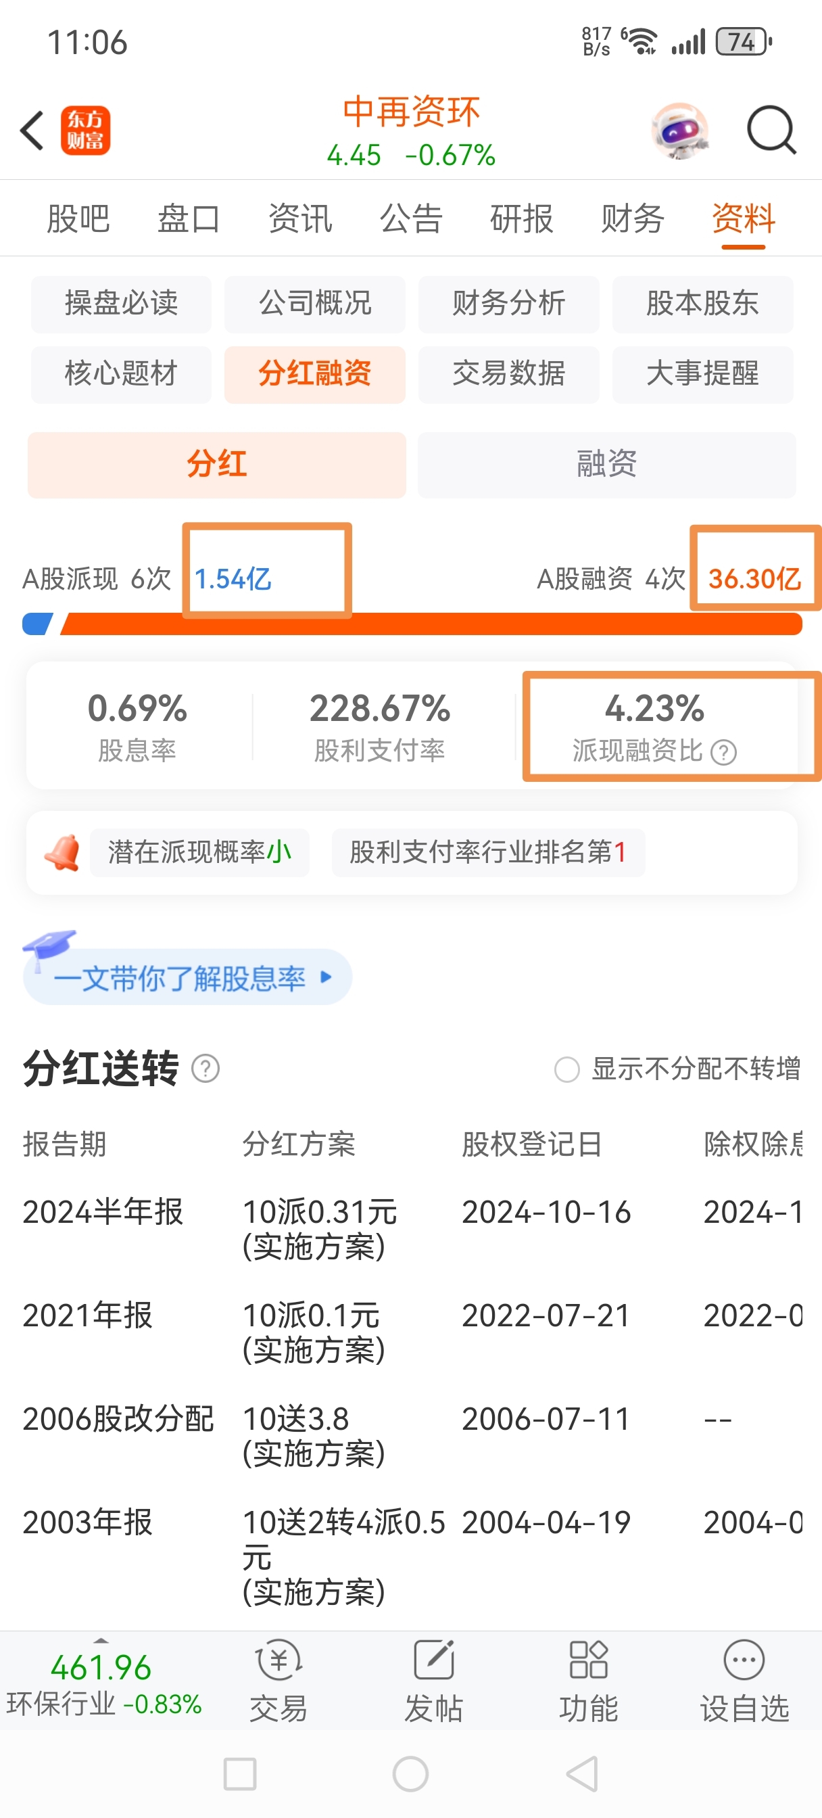Viewport: 822px width, 1818px height.
Task: Select the 股本股东 button
Action: (x=702, y=304)
